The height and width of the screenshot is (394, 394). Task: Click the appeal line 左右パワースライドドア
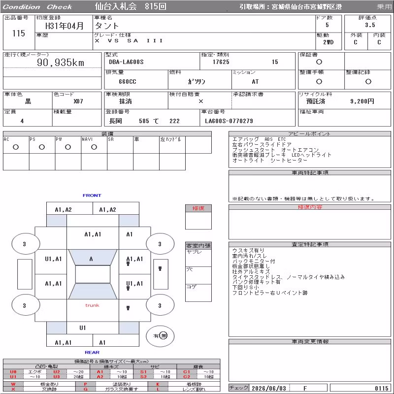pos(262,144)
